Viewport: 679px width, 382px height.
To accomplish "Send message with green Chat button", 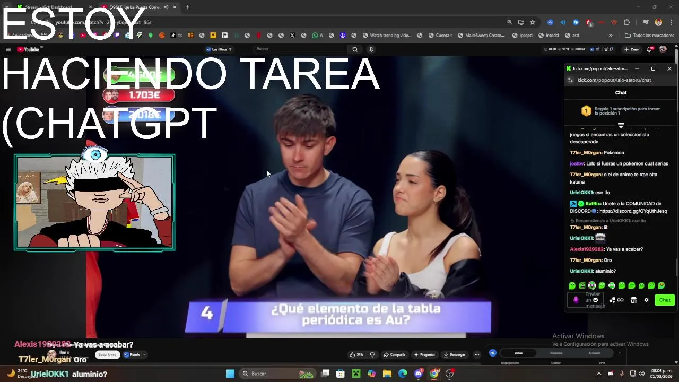I will click(665, 300).
